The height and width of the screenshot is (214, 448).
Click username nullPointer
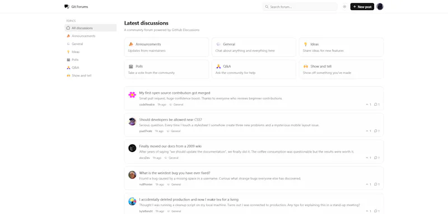coord(146,184)
